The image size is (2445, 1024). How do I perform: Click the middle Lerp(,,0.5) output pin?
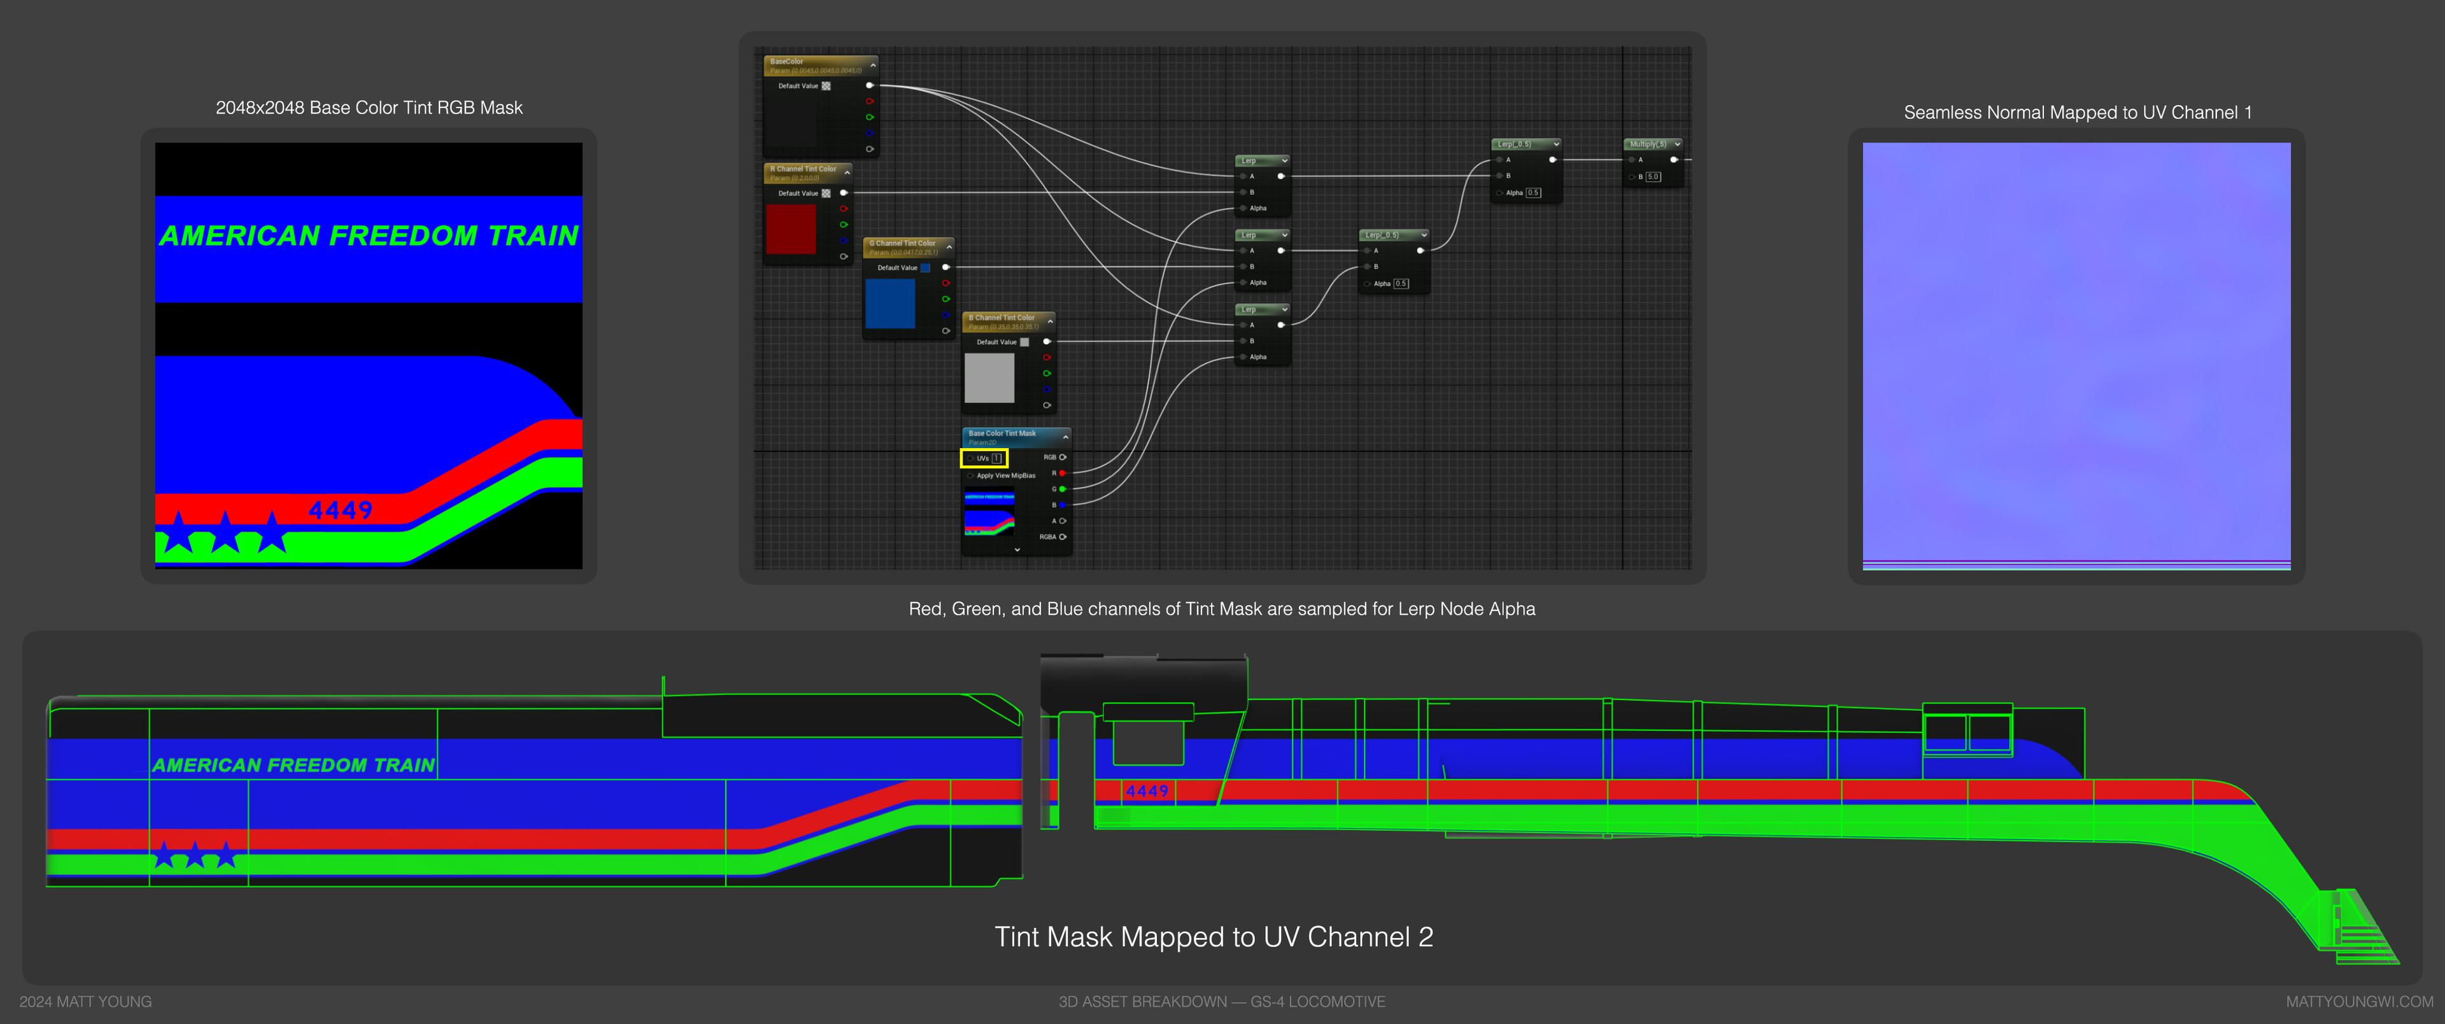pos(1421,251)
